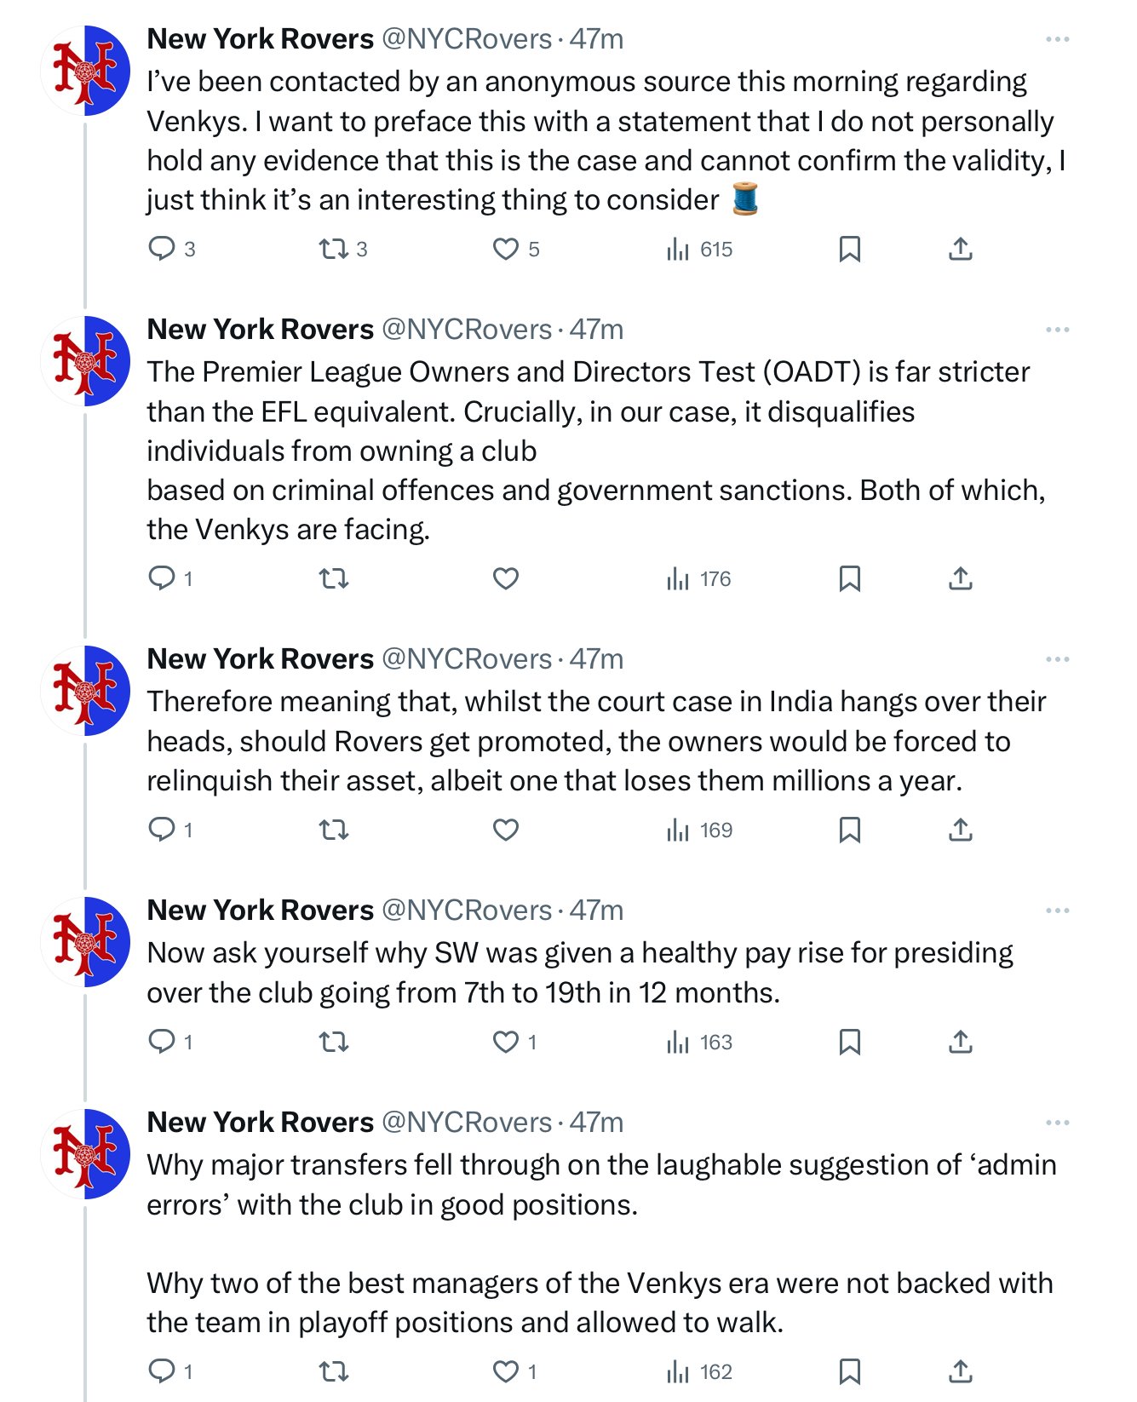This screenshot has width=1137, height=1402.
Task: Open more options for the first tweet
Action: [1057, 39]
